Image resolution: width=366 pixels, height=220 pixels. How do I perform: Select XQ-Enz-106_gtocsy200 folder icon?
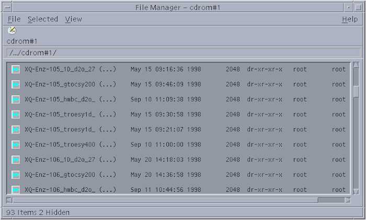[x=16, y=175]
